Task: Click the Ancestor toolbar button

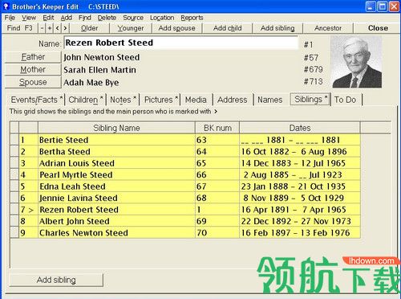Action: (x=328, y=28)
